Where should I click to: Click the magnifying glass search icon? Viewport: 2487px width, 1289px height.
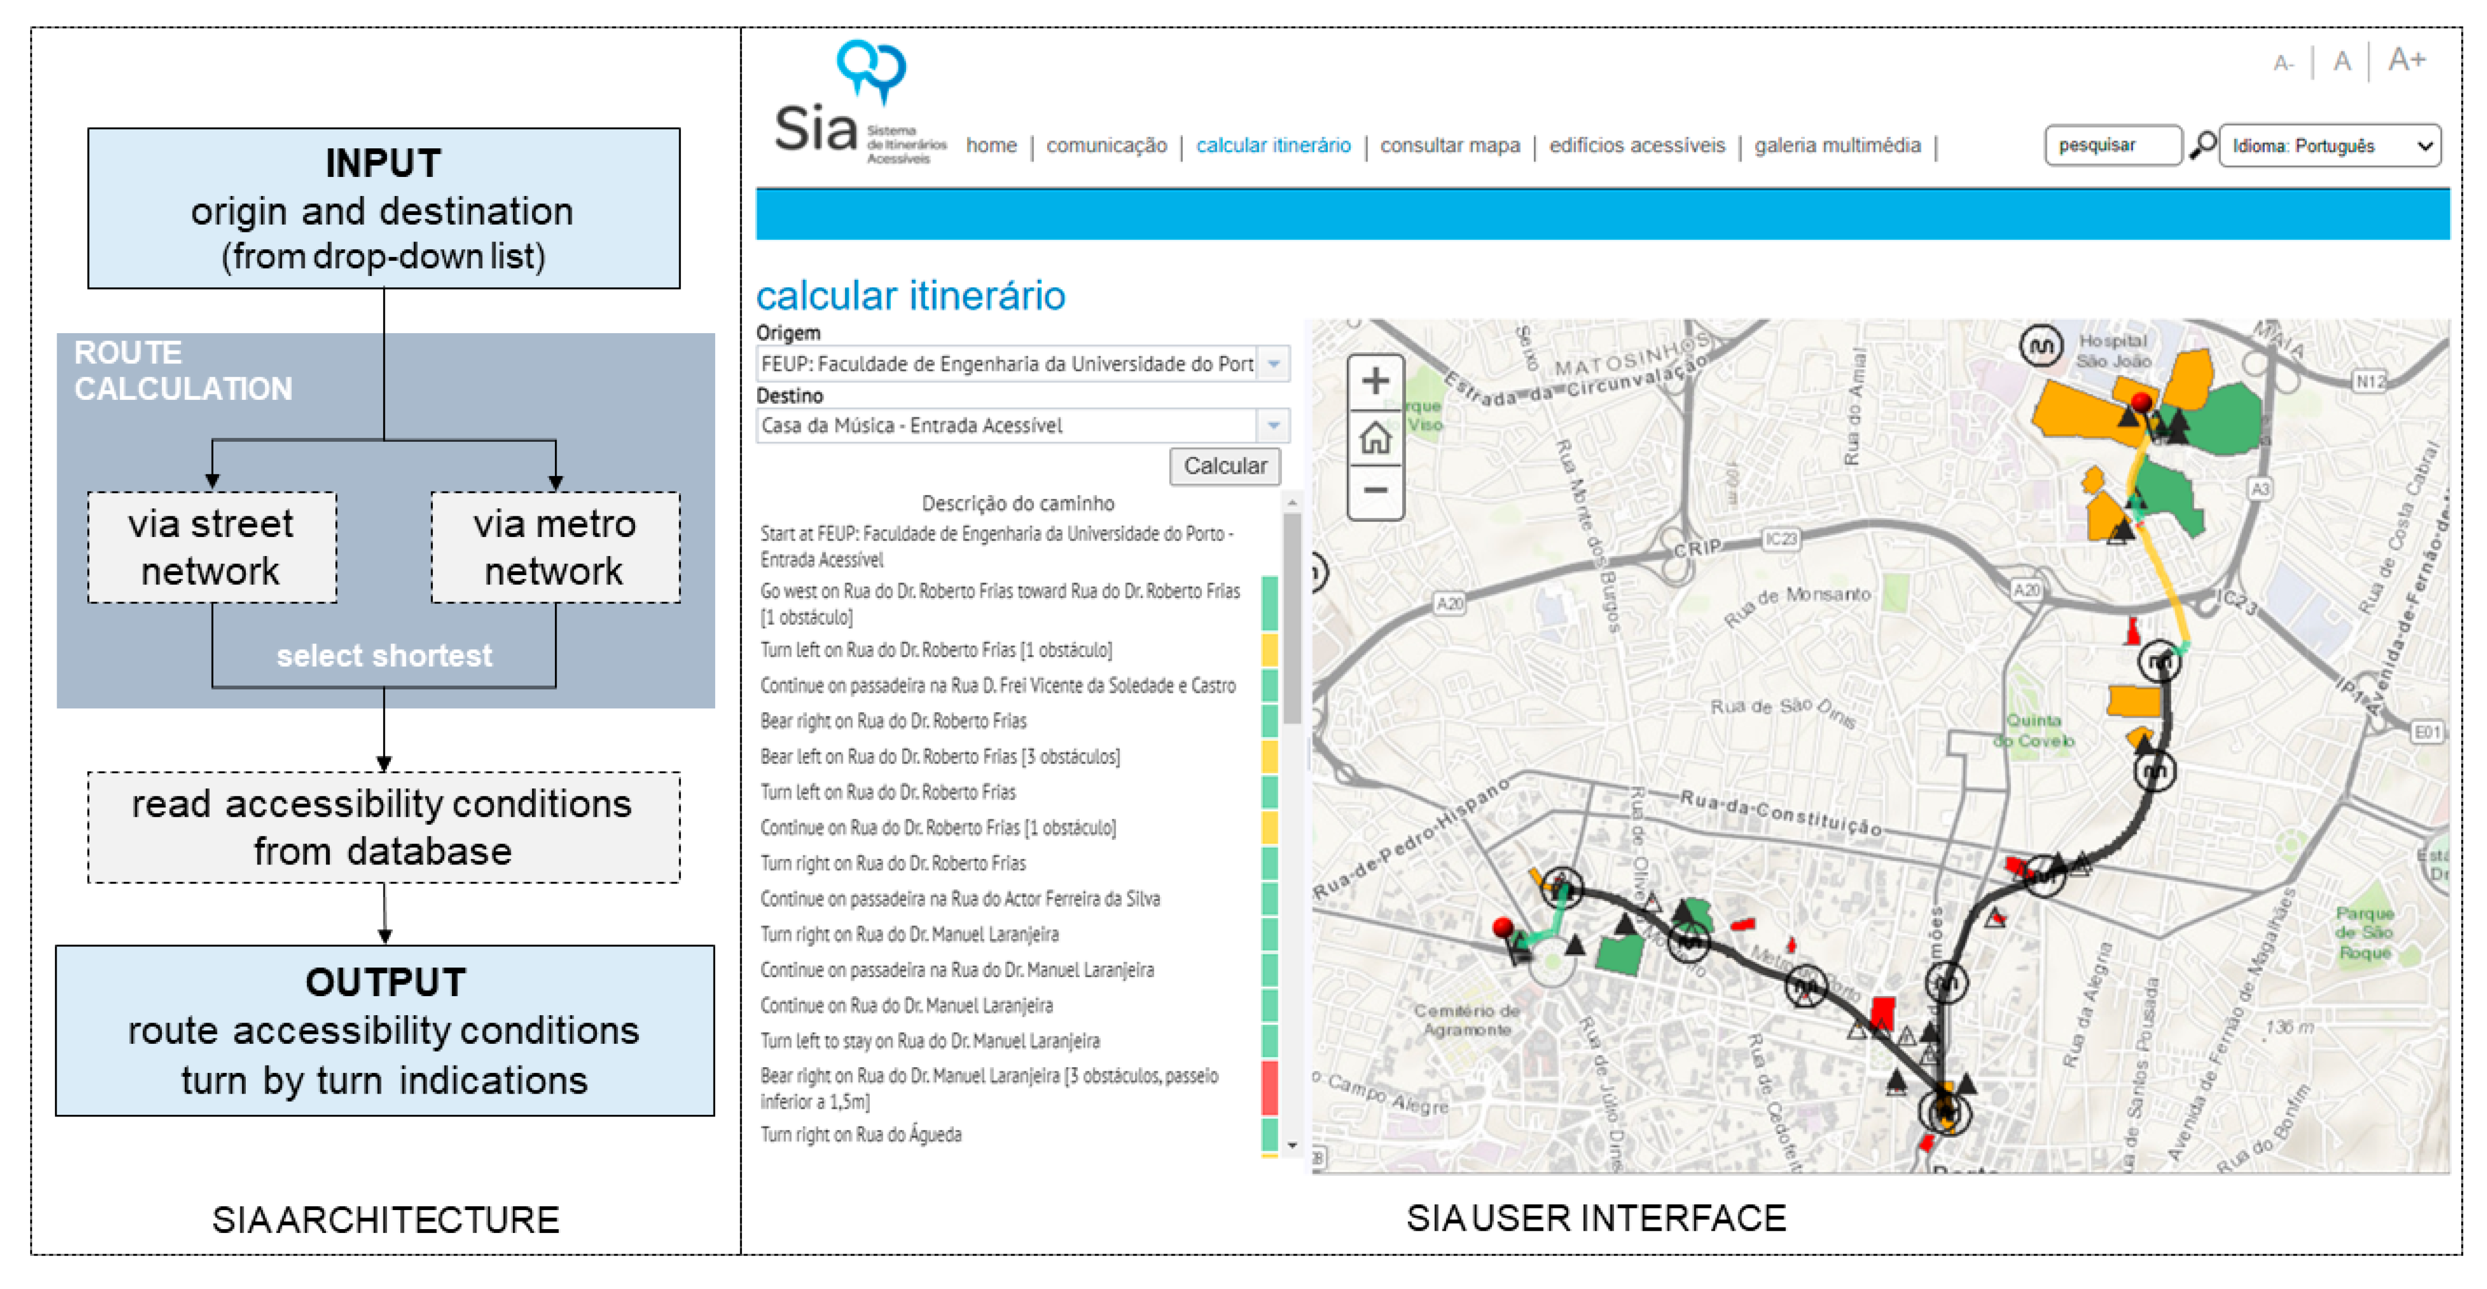tap(2202, 146)
